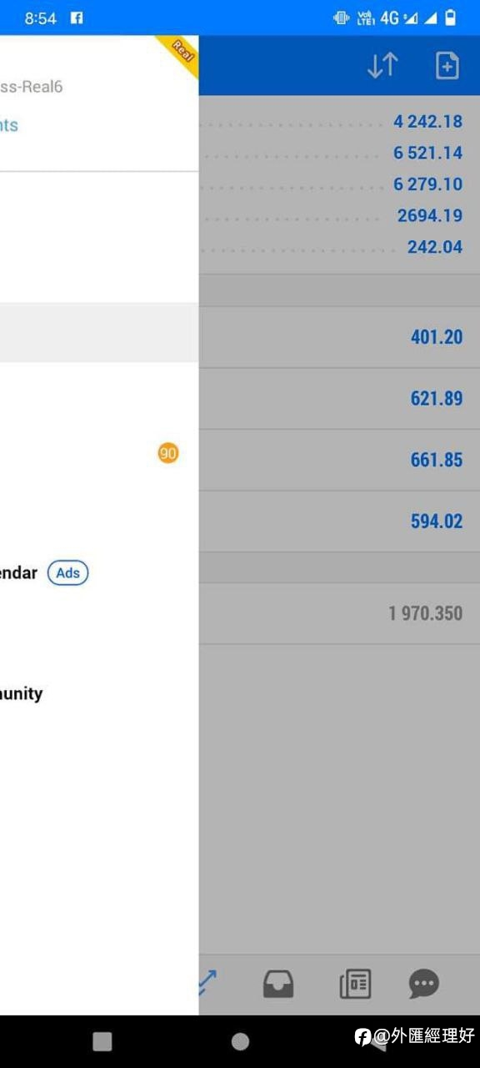Tap the sort arrows icon in header

(x=382, y=65)
